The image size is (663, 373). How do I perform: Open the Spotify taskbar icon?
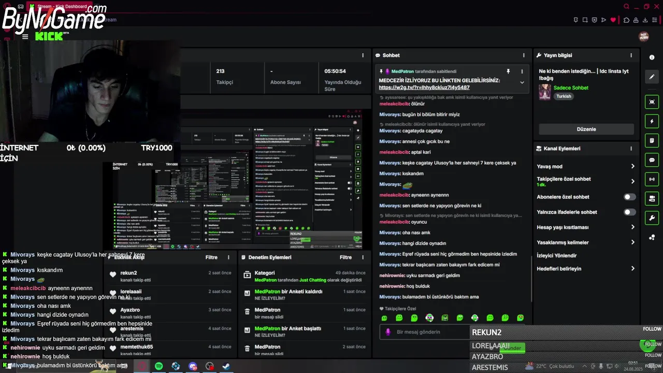tap(158, 366)
